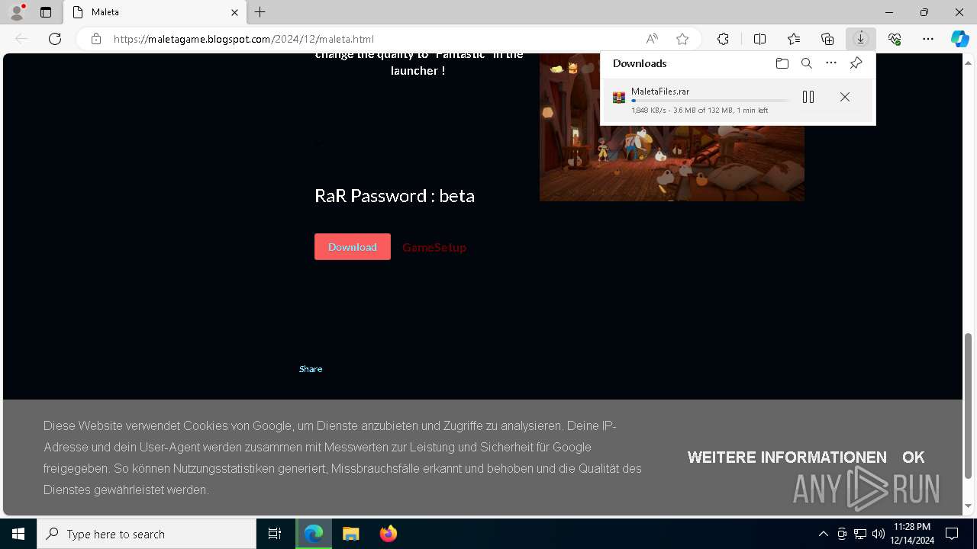Image resolution: width=977 pixels, height=549 pixels.
Task: Click the download progress bar
Action: [710, 101]
